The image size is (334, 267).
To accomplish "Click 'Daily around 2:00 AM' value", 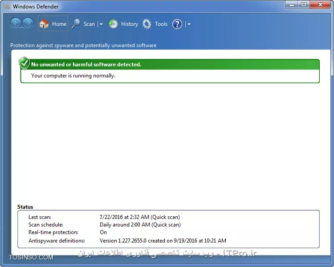I will pyautogui.click(x=140, y=225).
